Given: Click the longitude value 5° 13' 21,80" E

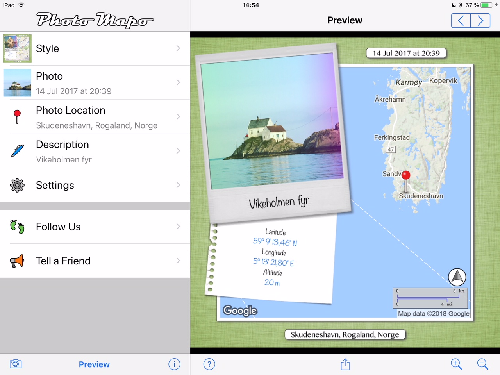Looking at the screenshot, I should (273, 262).
